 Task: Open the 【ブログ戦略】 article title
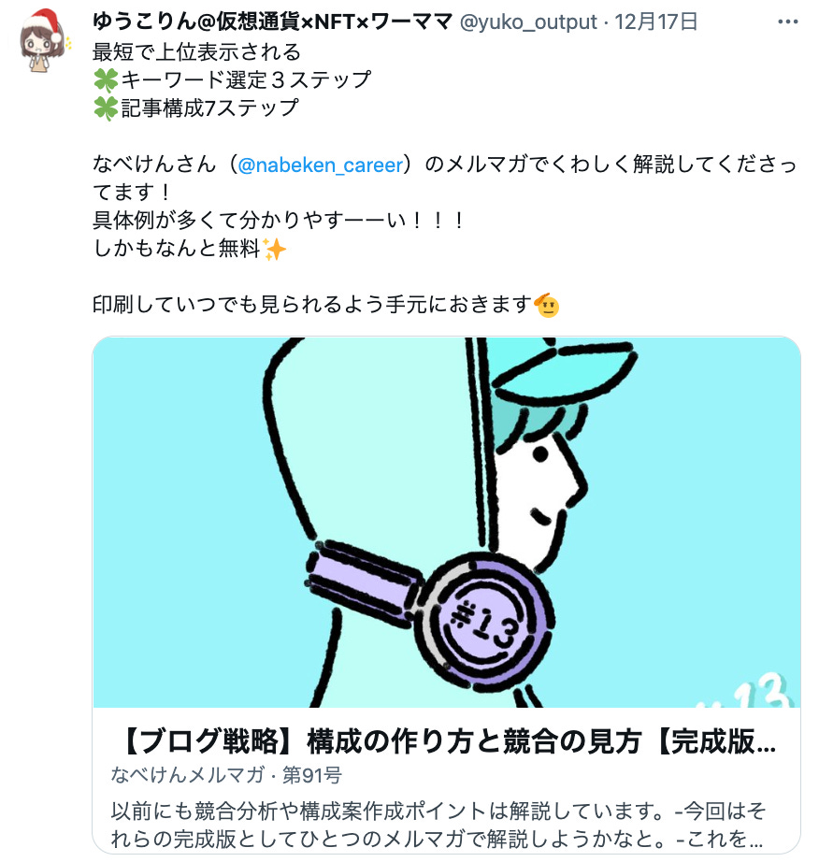(446, 741)
